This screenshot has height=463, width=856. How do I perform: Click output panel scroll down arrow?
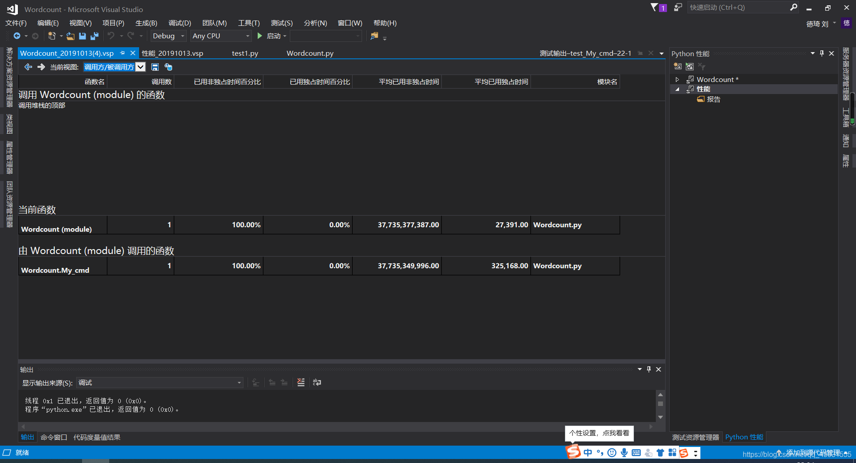click(661, 417)
